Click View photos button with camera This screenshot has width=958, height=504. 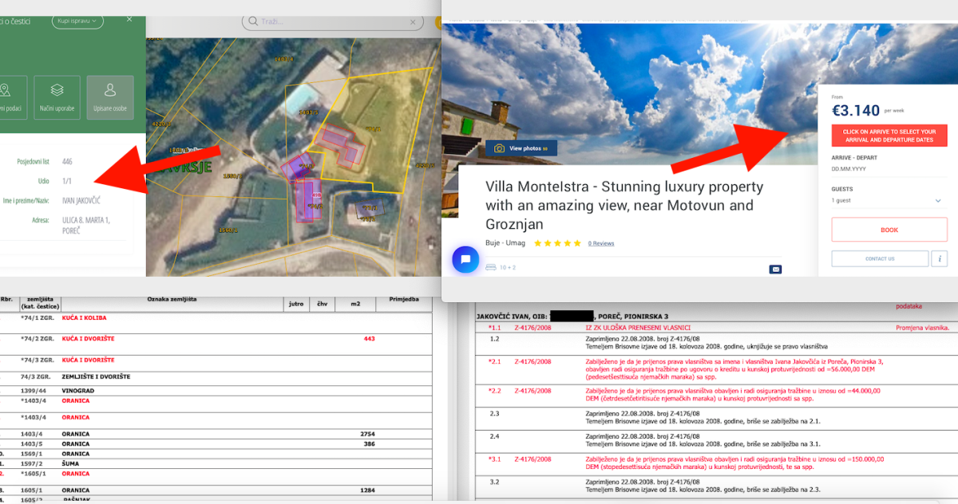click(x=521, y=148)
